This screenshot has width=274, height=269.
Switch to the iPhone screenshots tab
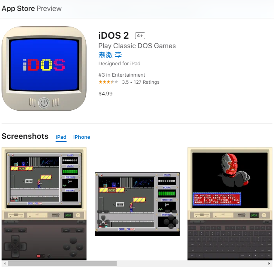pos(81,137)
